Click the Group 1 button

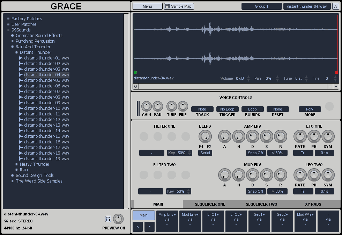261,6
